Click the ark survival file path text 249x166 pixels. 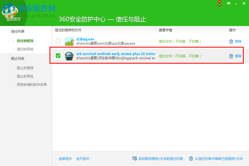[x=116, y=58]
